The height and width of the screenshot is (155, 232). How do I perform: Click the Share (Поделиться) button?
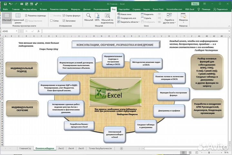(220, 9)
